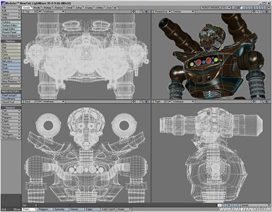Click the maximize icon in Top viewport header
The width and height of the screenshot is (272, 212).
click(x=146, y=11)
